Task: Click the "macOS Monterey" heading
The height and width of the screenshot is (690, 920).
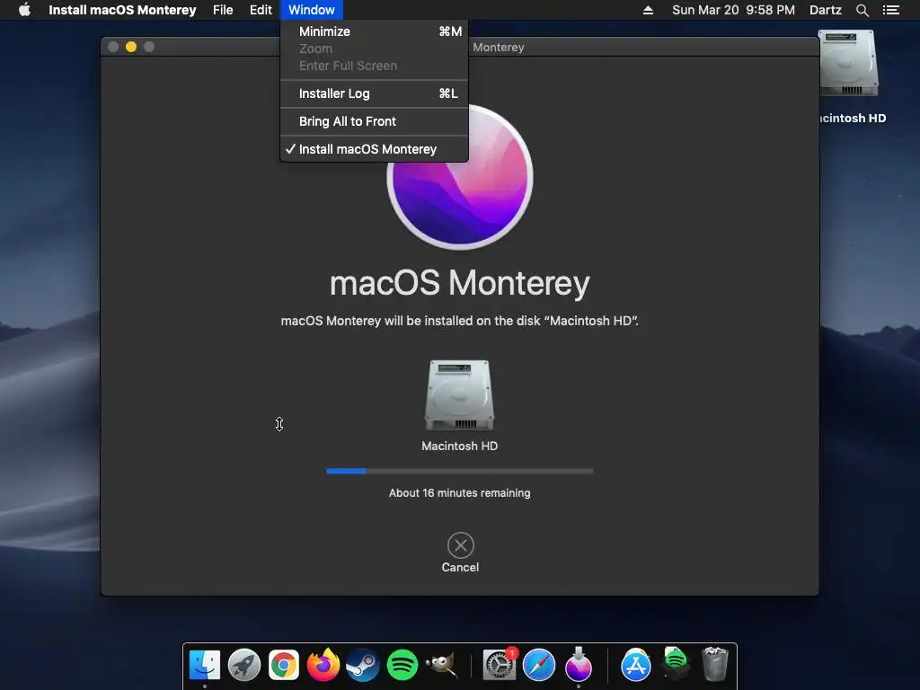Action: [459, 283]
